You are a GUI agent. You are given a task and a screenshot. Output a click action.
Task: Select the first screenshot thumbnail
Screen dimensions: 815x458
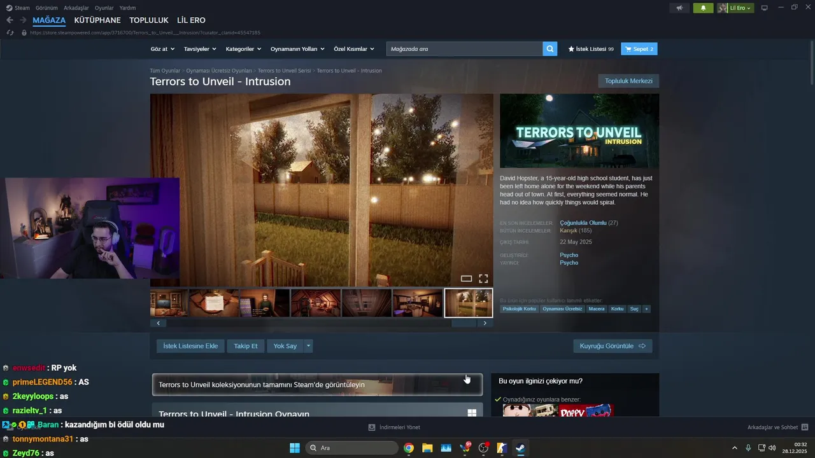[169, 303]
